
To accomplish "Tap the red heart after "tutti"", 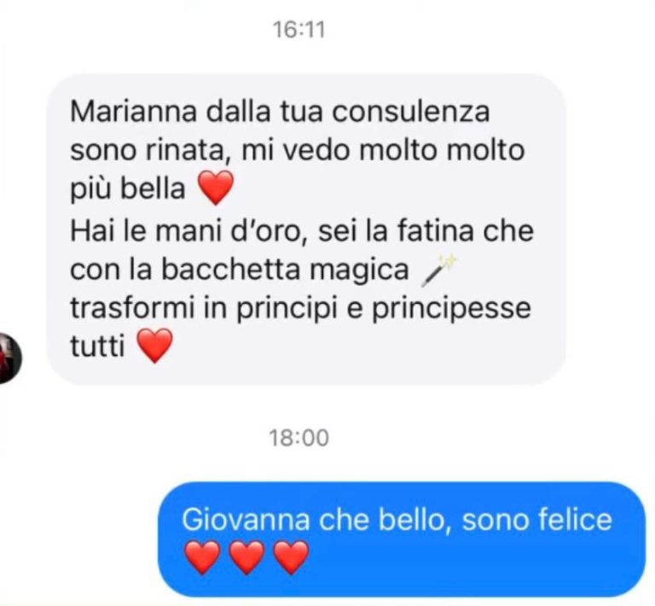I will click(155, 345).
